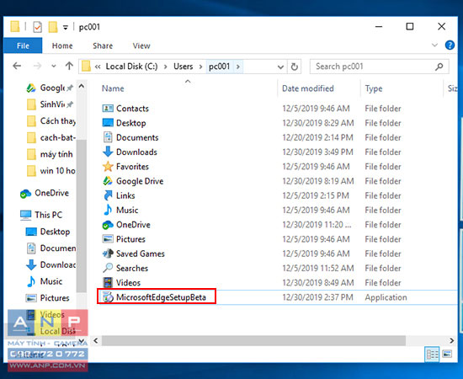Open address bar previous locations dropdown
Viewport: 463px width, 379px height.
pos(281,67)
